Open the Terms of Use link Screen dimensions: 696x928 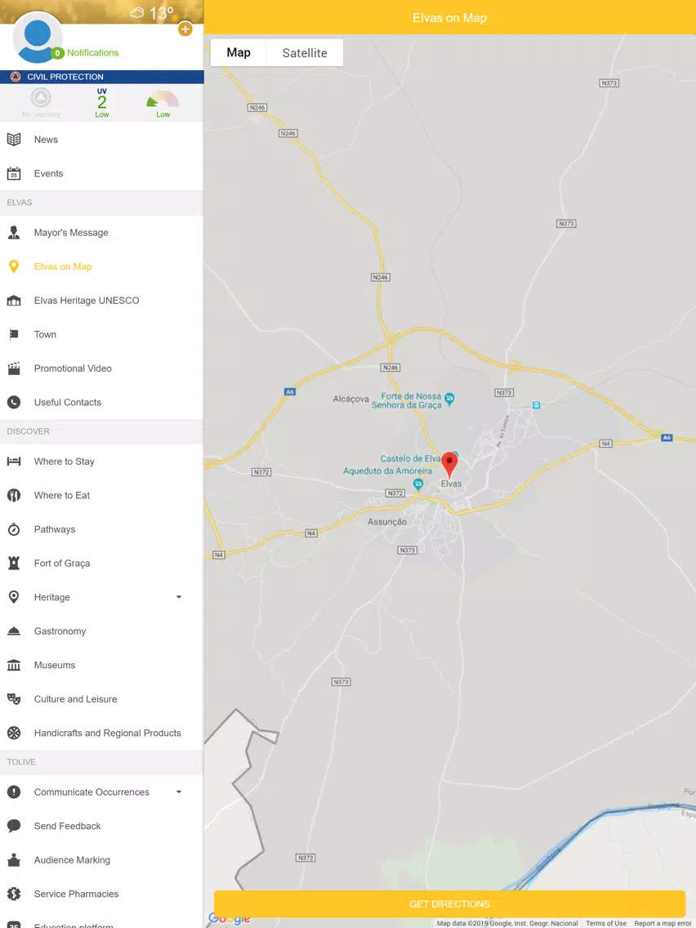(606, 923)
